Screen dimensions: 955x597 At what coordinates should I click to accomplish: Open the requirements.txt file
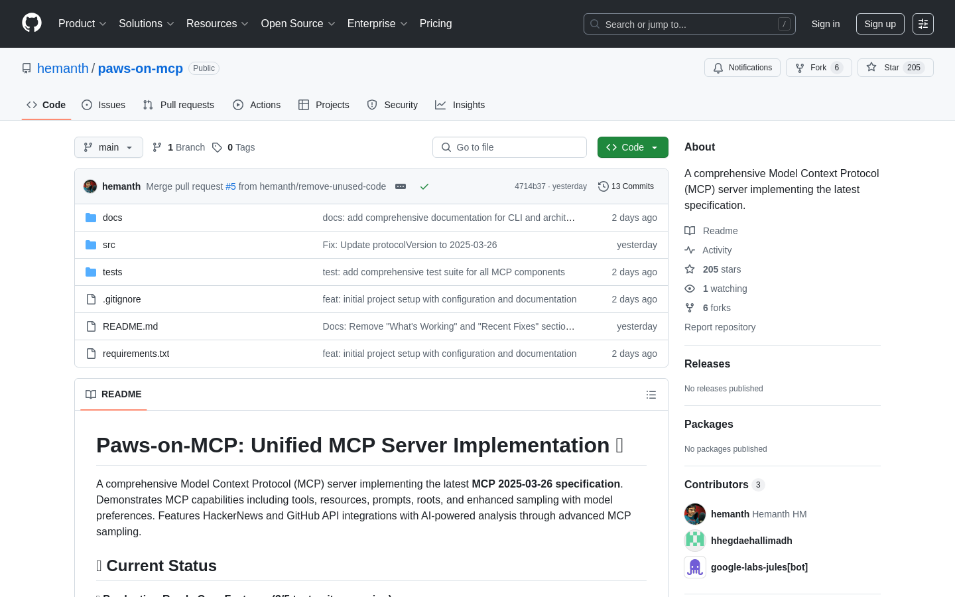click(136, 354)
